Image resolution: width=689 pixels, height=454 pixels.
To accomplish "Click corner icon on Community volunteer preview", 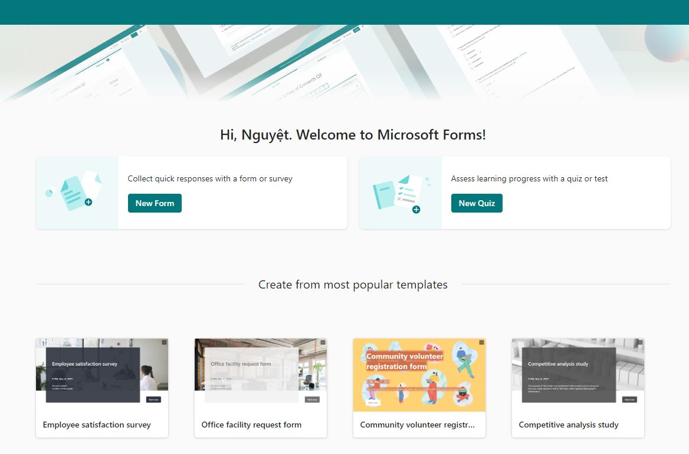I will (481, 342).
